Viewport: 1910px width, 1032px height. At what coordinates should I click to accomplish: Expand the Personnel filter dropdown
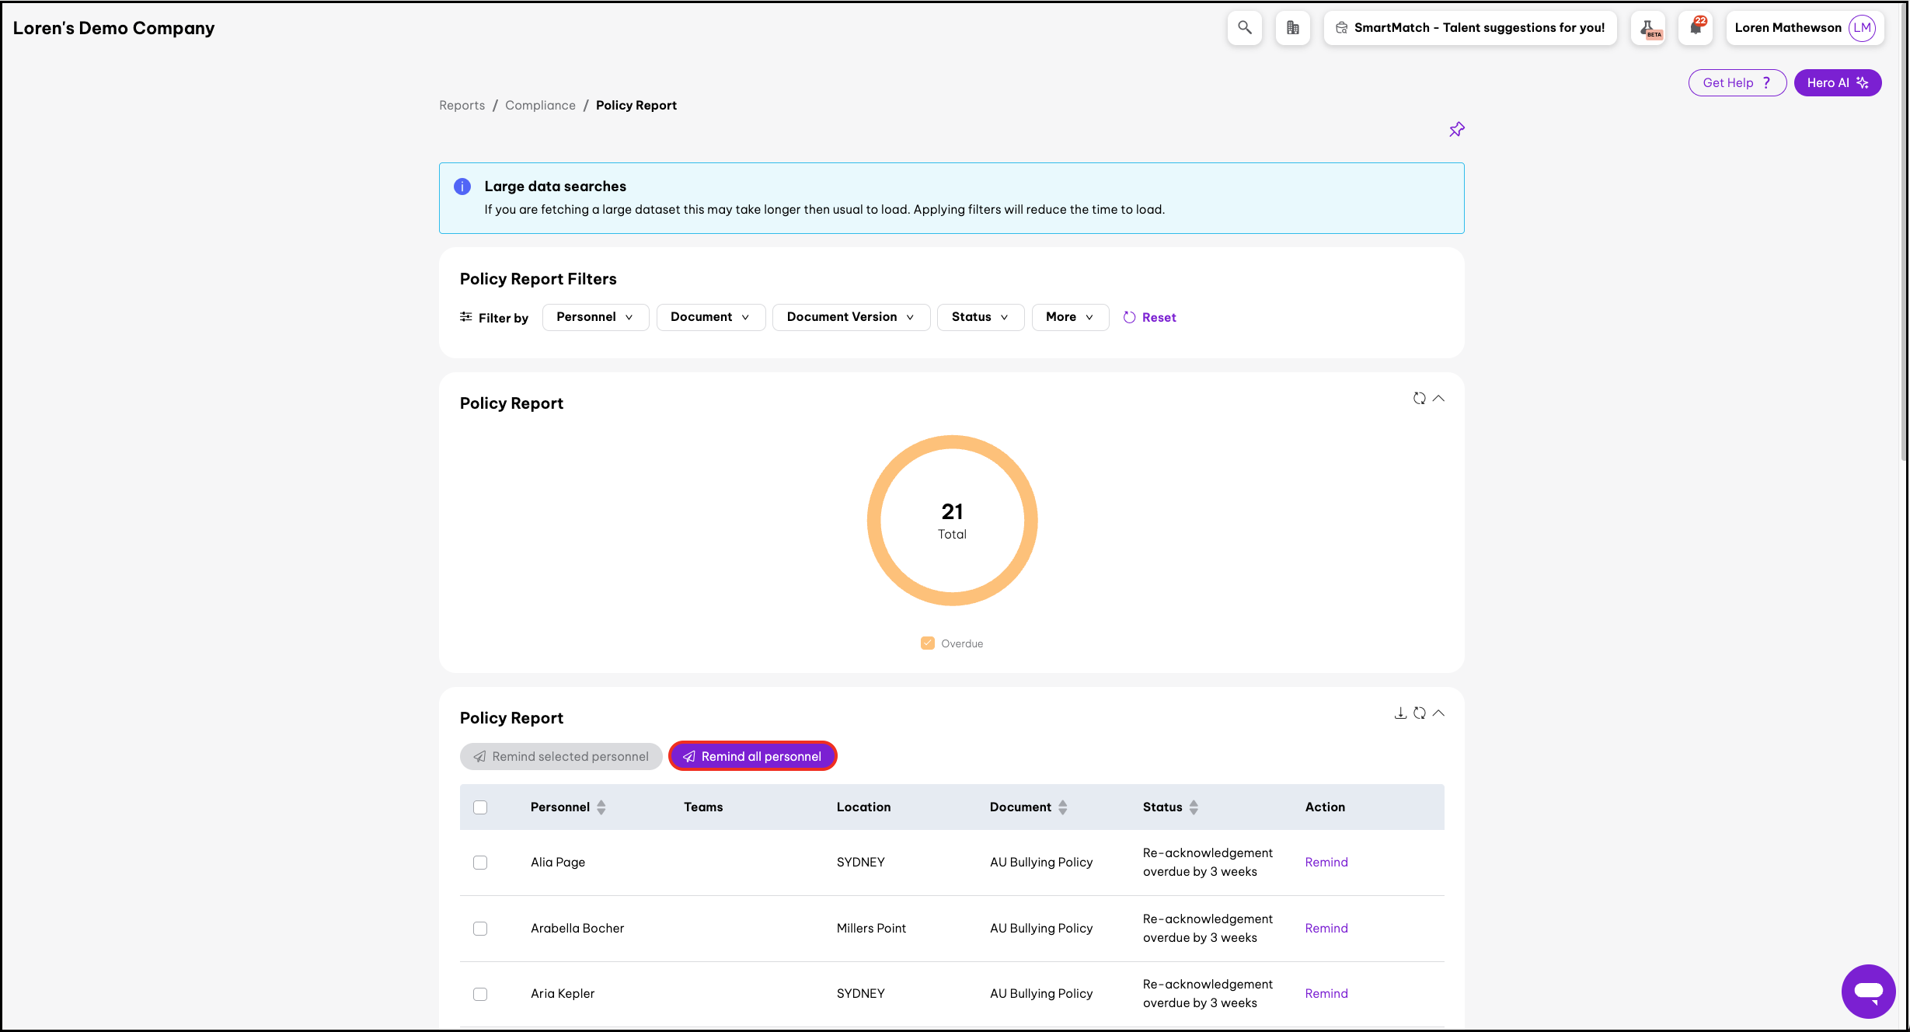595,317
